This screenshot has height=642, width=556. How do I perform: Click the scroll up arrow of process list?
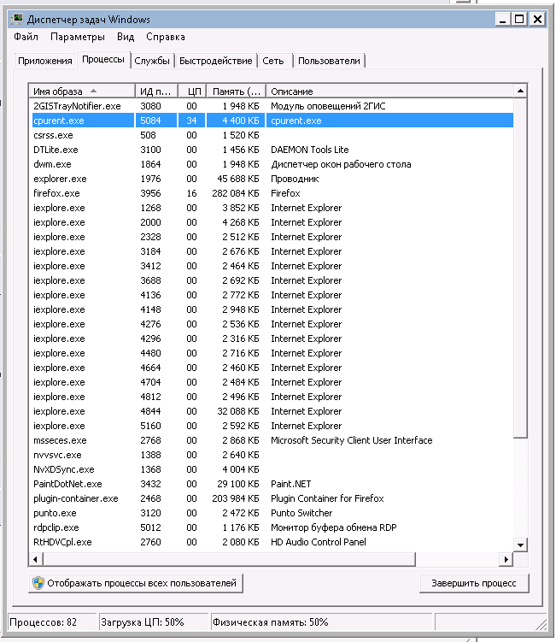tap(520, 91)
